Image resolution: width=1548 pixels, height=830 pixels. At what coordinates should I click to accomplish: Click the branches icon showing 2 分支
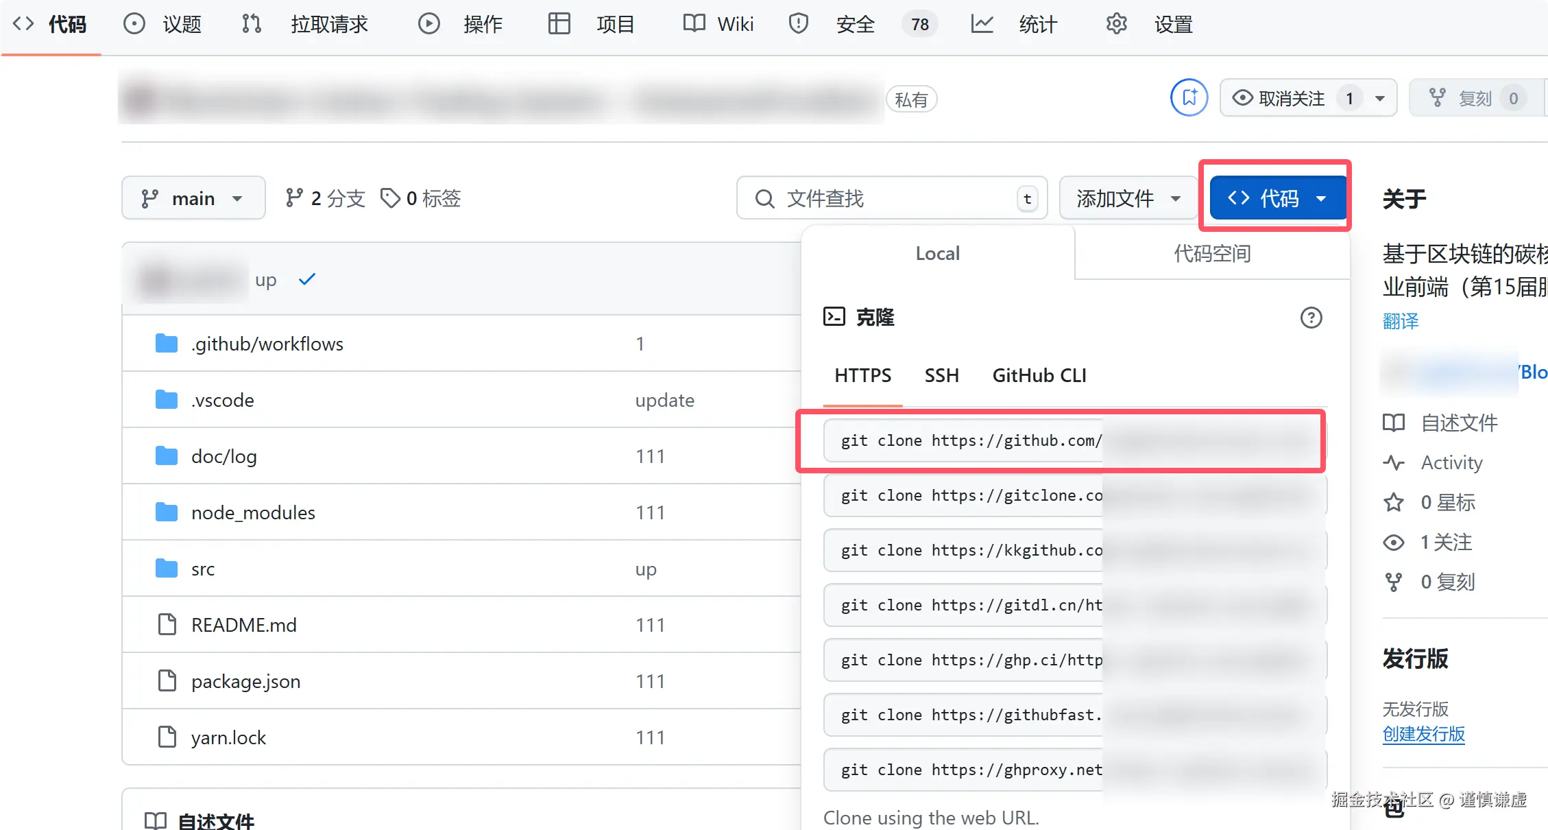click(x=294, y=198)
